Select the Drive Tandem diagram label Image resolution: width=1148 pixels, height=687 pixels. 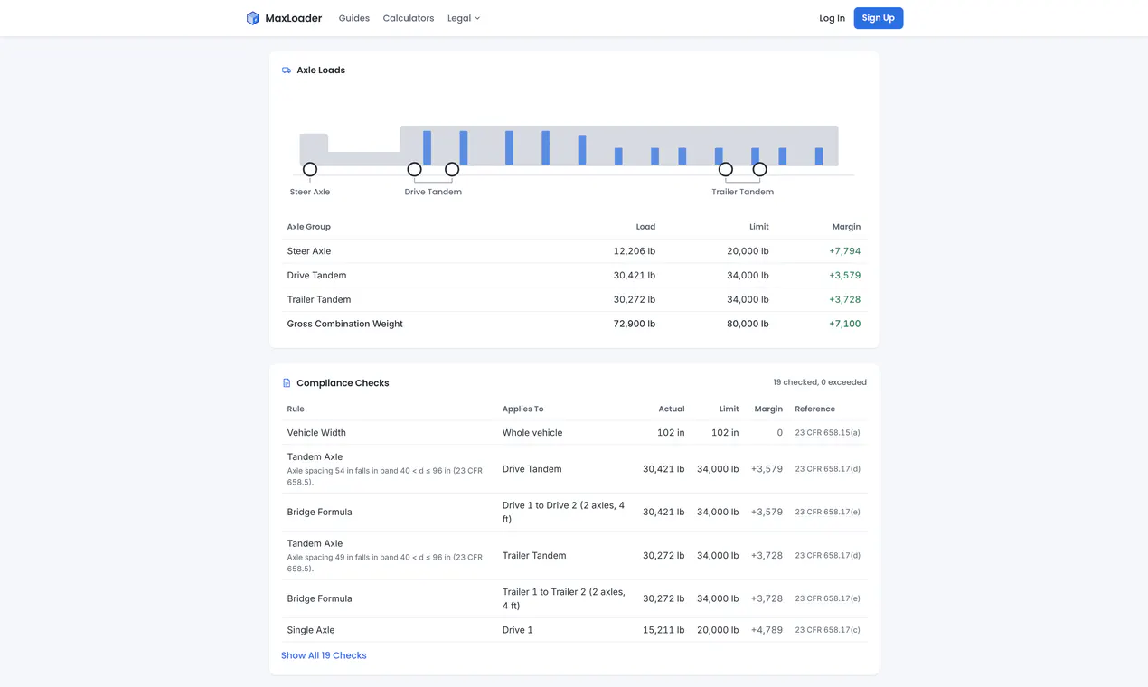tap(433, 192)
